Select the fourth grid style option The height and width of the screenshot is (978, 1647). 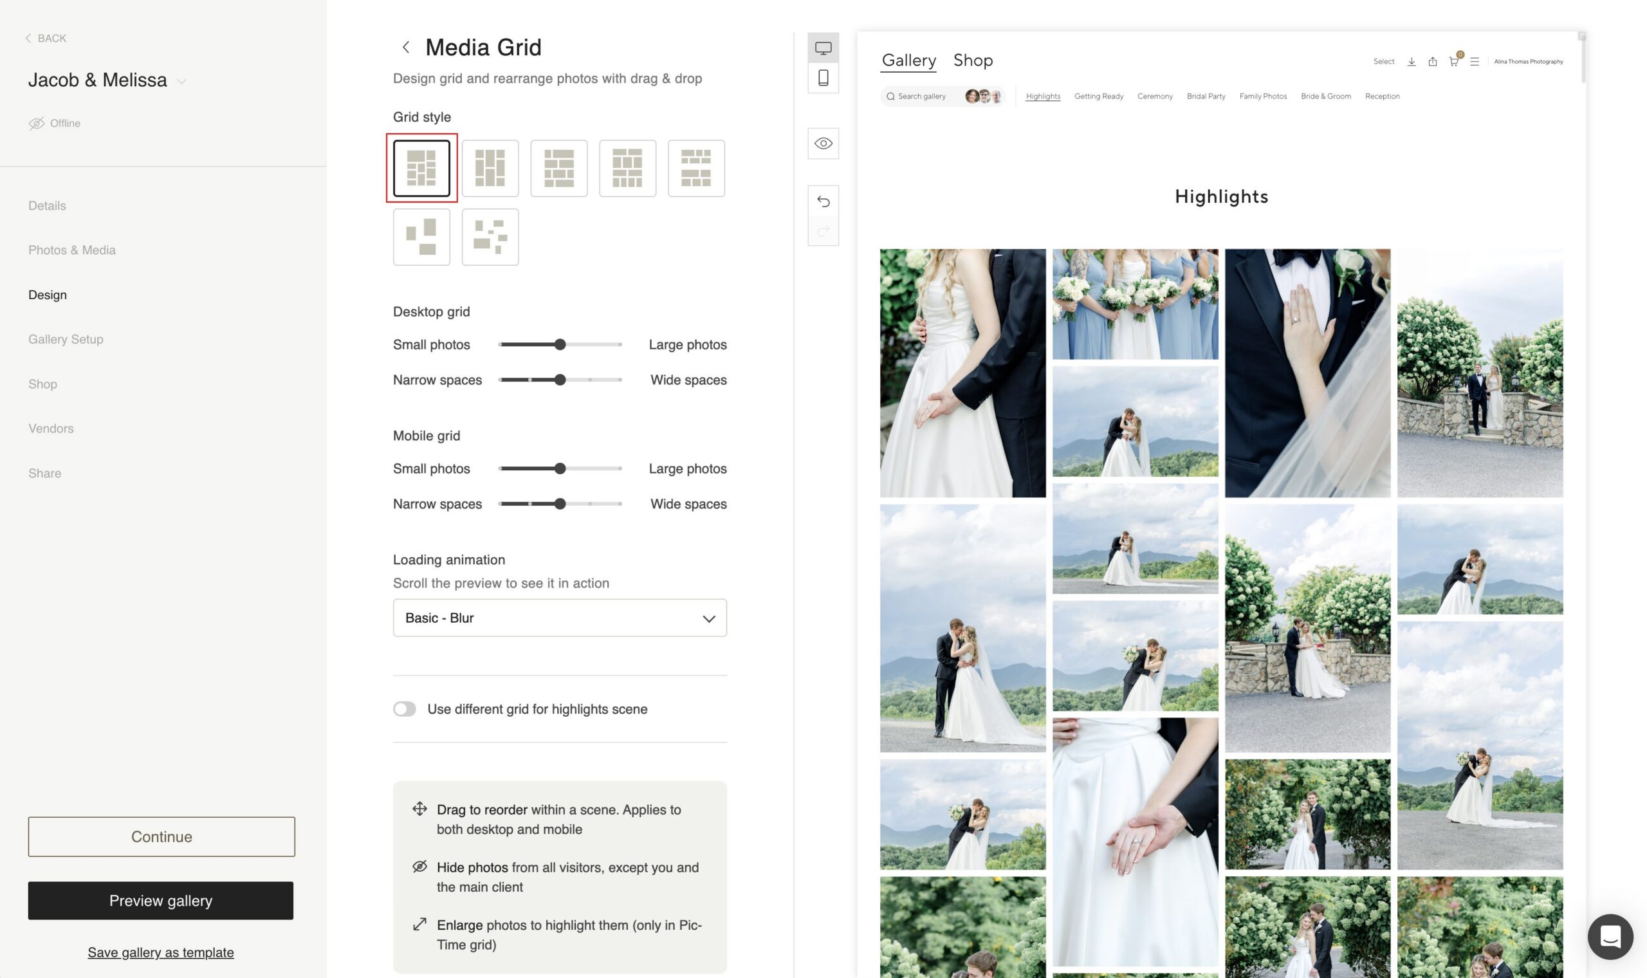click(627, 168)
